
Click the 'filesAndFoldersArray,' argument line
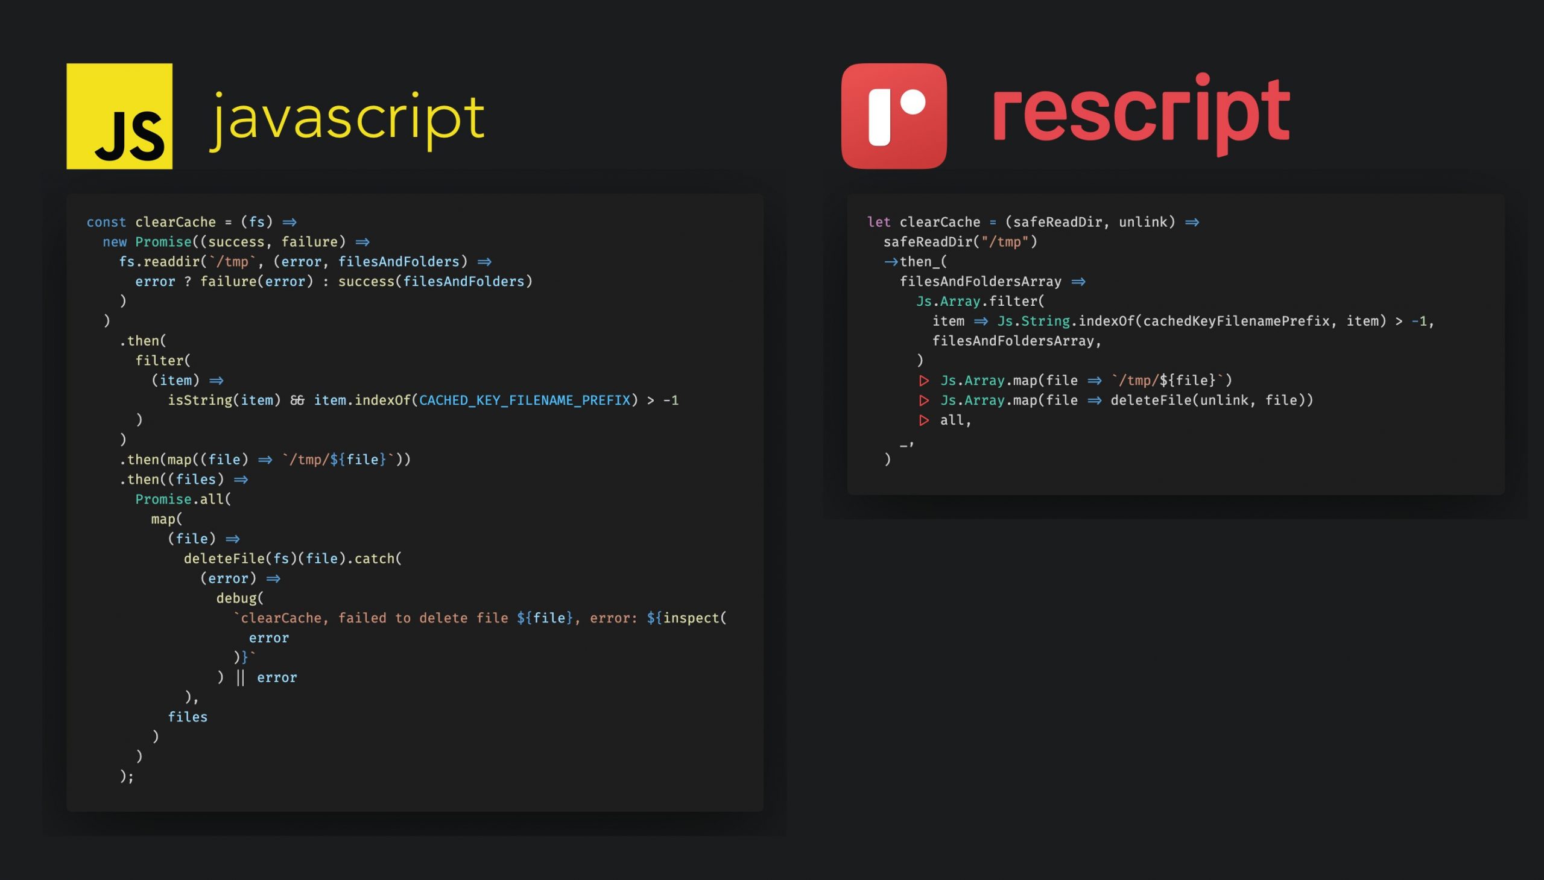pyautogui.click(x=1017, y=341)
